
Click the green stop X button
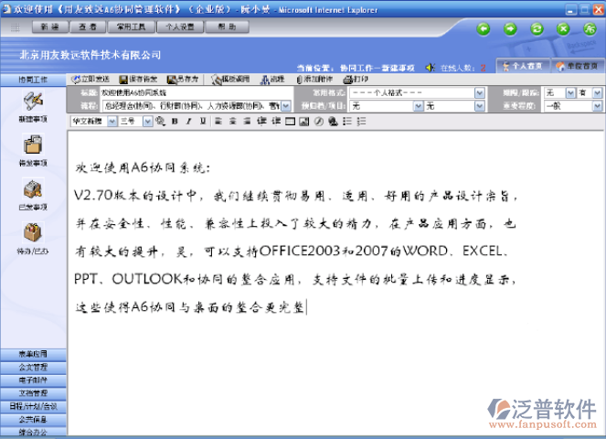(563, 28)
